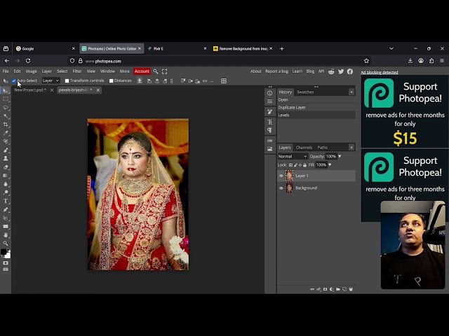This screenshot has height=336, width=449.
Task: Select the Lasso tool
Action: tap(6, 108)
